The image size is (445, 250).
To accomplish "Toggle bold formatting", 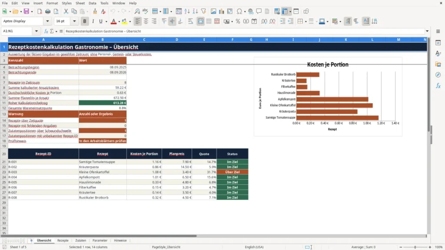I will 85,21.
